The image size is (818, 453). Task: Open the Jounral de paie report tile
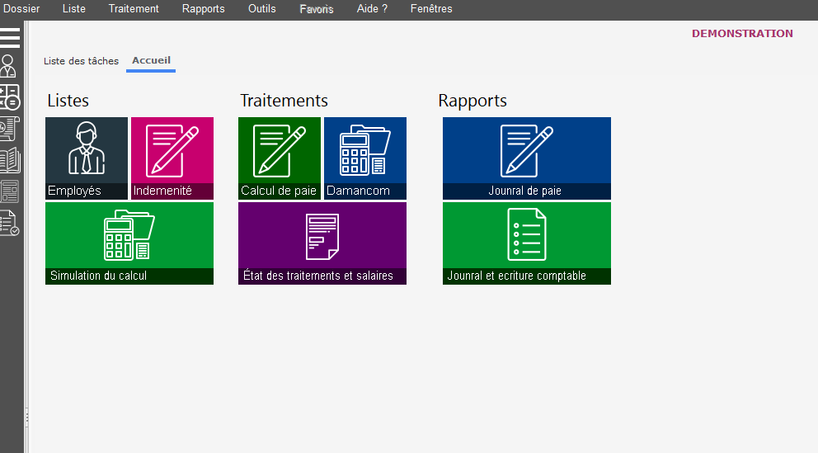click(527, 158)
